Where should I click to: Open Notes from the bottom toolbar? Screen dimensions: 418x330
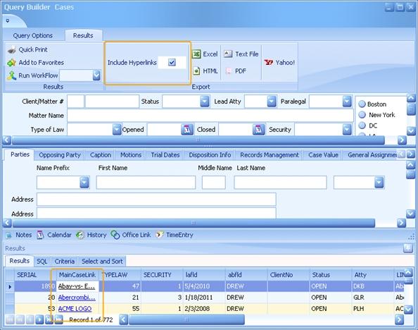[19, 235]
